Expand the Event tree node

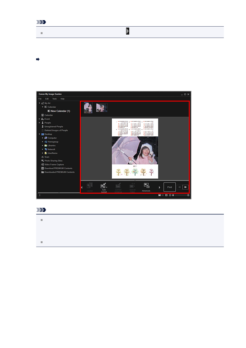[x=39, y=119]
